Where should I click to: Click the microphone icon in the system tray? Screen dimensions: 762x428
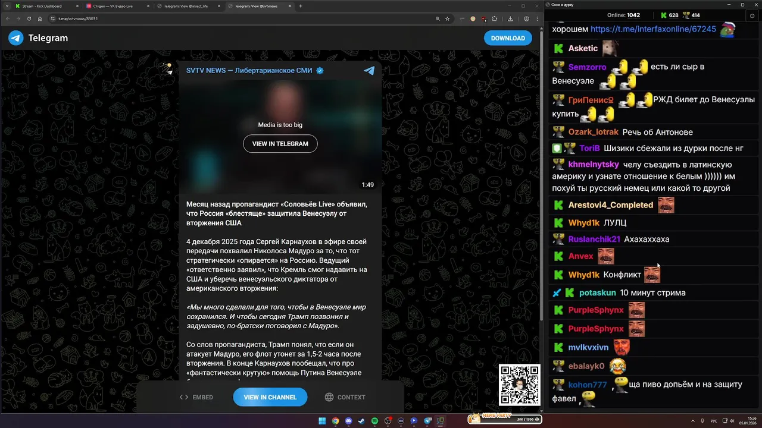[x=702, y=421]
